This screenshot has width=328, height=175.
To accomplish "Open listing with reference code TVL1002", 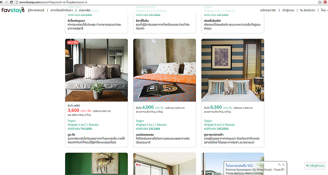I will (86, 129).
